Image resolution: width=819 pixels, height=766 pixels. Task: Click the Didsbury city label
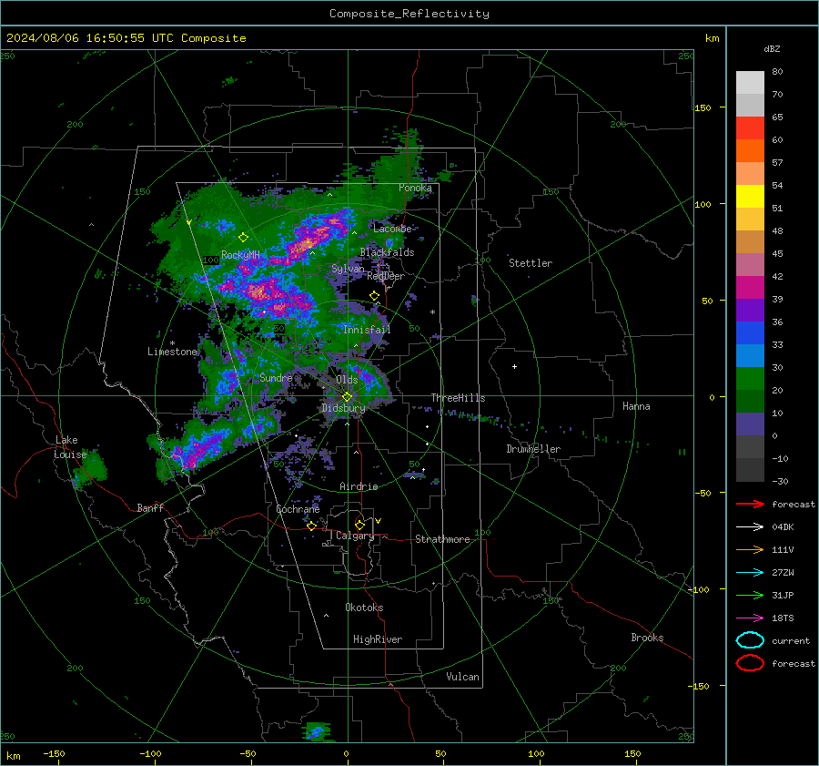[343, 408]
